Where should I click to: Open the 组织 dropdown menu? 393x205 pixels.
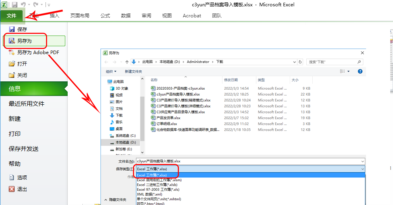click(111, 71)
